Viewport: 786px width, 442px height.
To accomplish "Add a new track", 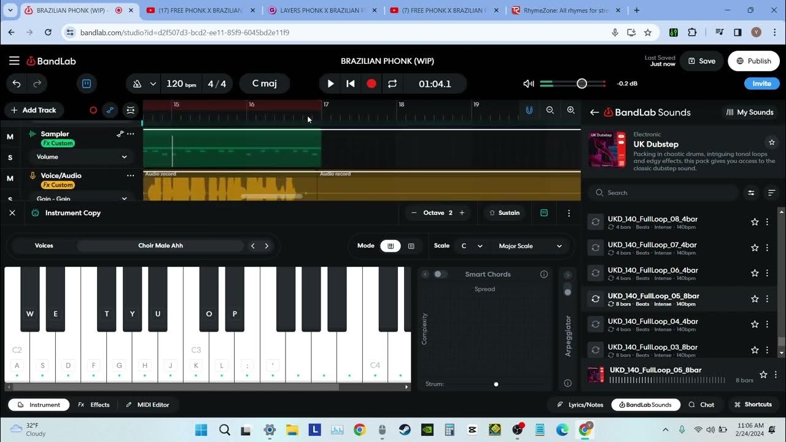I will coord(33,110).
